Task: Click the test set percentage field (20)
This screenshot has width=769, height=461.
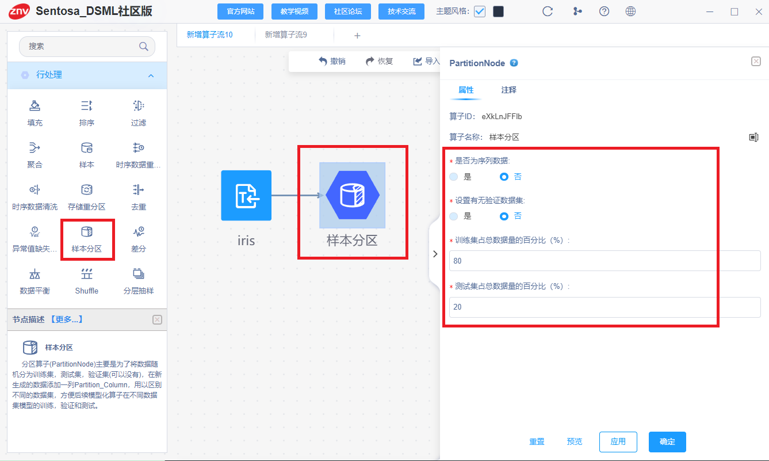Action: [605, 307]
